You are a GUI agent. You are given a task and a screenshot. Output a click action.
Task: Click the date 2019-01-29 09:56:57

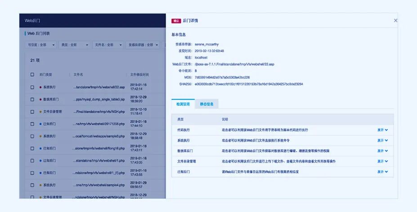pyautogui.click(x=138, y=185)
